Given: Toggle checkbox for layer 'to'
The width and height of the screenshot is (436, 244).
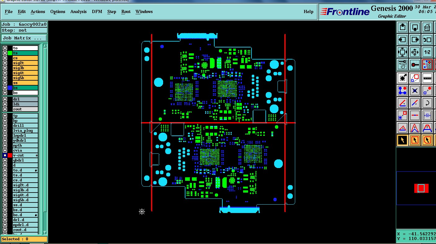Looking at the screenshot, I should pos(5,48).
